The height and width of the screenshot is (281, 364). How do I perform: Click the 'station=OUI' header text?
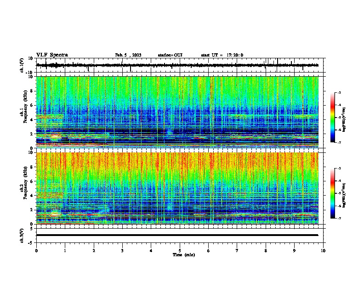click(x=170, y=55)
